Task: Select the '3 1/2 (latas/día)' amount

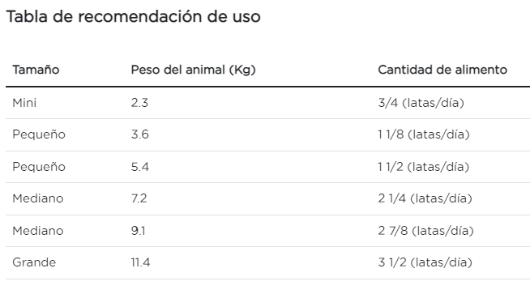Action: [x=425, y=262]
